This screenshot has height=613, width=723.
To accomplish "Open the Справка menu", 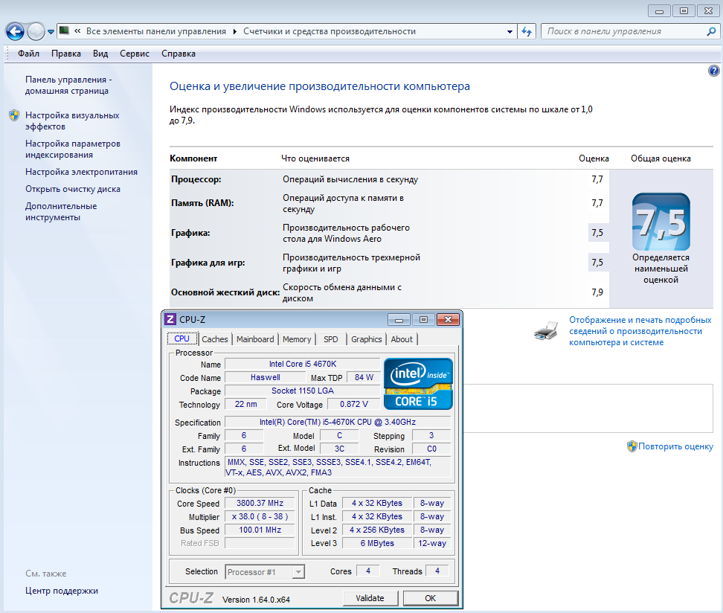I will tap(178, 54).
